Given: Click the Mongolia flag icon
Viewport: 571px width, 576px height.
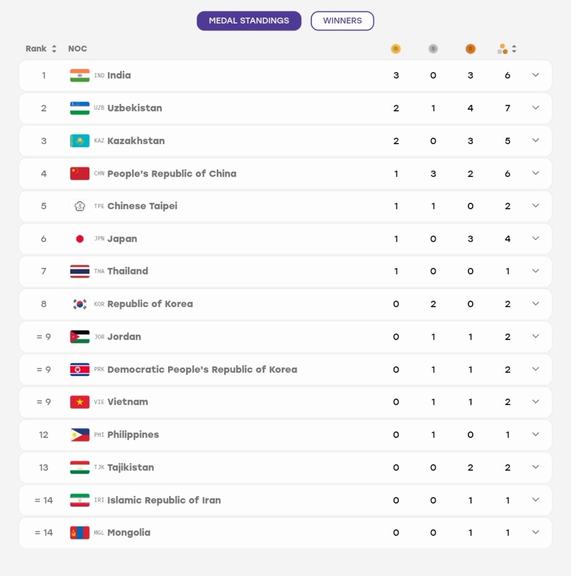Looking at the screenshot, I should pos(80,532).
